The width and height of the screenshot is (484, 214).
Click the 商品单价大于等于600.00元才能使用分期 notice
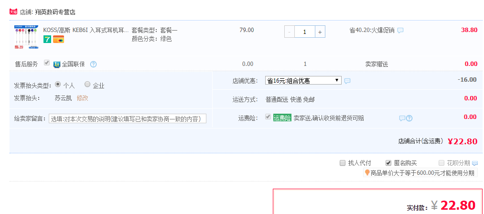(x=422, y=172)
